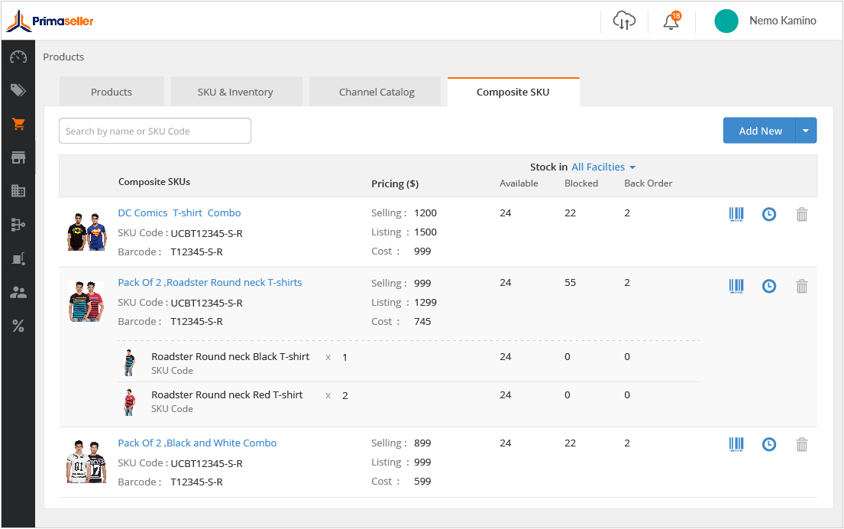
Task: Delete DC Comics T-shirt Combo with trash icon
Action: pos(802,214)
